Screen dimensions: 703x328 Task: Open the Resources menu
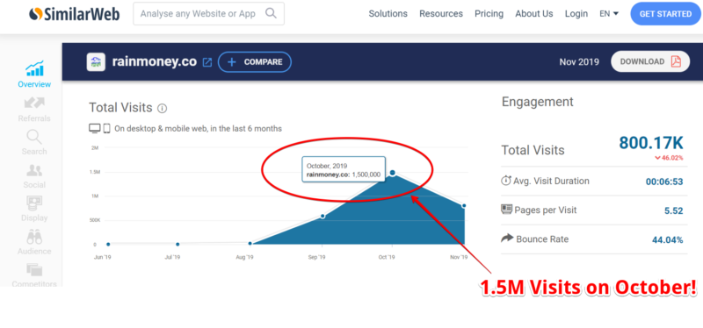coord(441,14)
